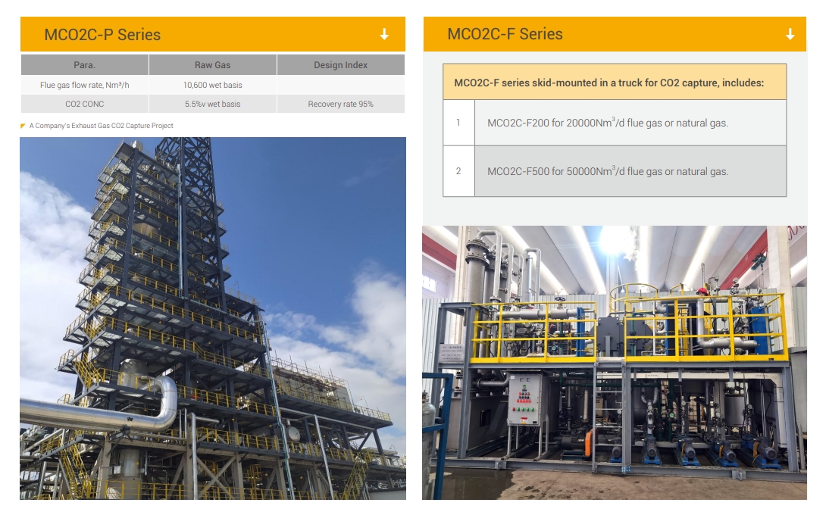Select the MCO2C-F500 list entry

pyautogui.click(x=607, y=171)
